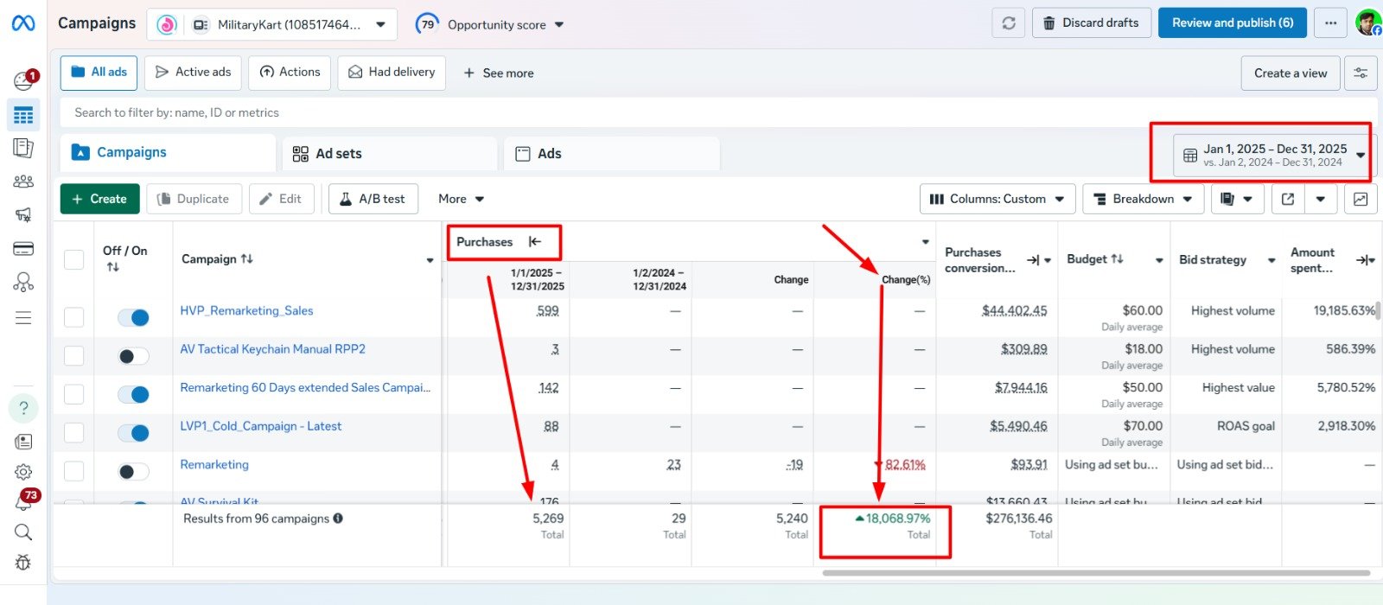The height and width of the screenshot is (605, 1383).
Task: Click the export/share icon in toolbar
Action: point(1287,199)
